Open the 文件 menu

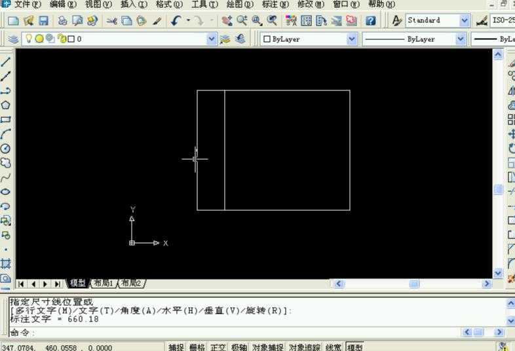(x=27, y=5)
